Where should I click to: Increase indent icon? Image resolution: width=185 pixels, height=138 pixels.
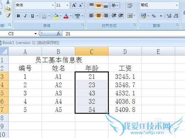(x=121, y=16)
